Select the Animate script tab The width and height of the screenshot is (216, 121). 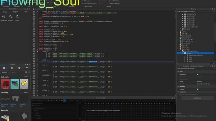click(50, 9)
